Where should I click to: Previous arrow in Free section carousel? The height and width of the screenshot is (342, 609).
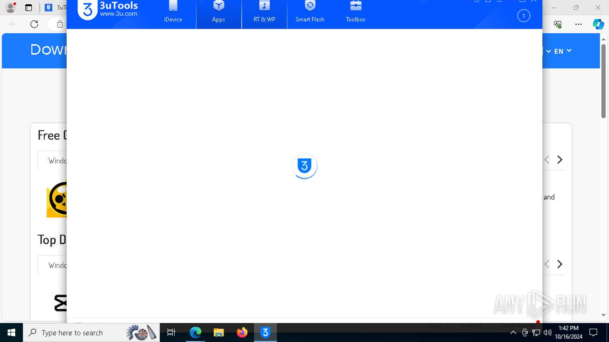547,160
